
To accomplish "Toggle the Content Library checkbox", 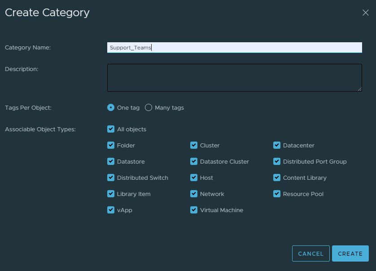I will [277, 178].
